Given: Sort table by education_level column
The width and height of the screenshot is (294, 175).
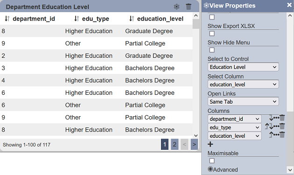Looking at the screenshot, I should point(132,18).
